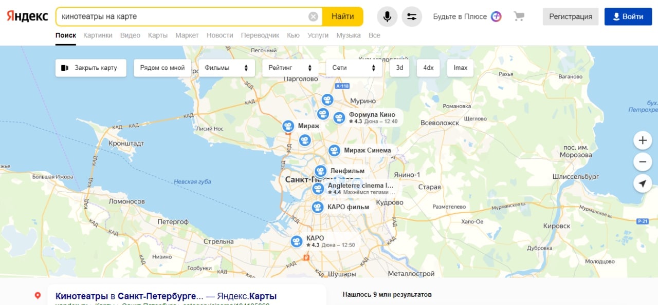Open the Yandex Plus round icon
Viewport: 658px width, 305px height.
pos(496,16)
